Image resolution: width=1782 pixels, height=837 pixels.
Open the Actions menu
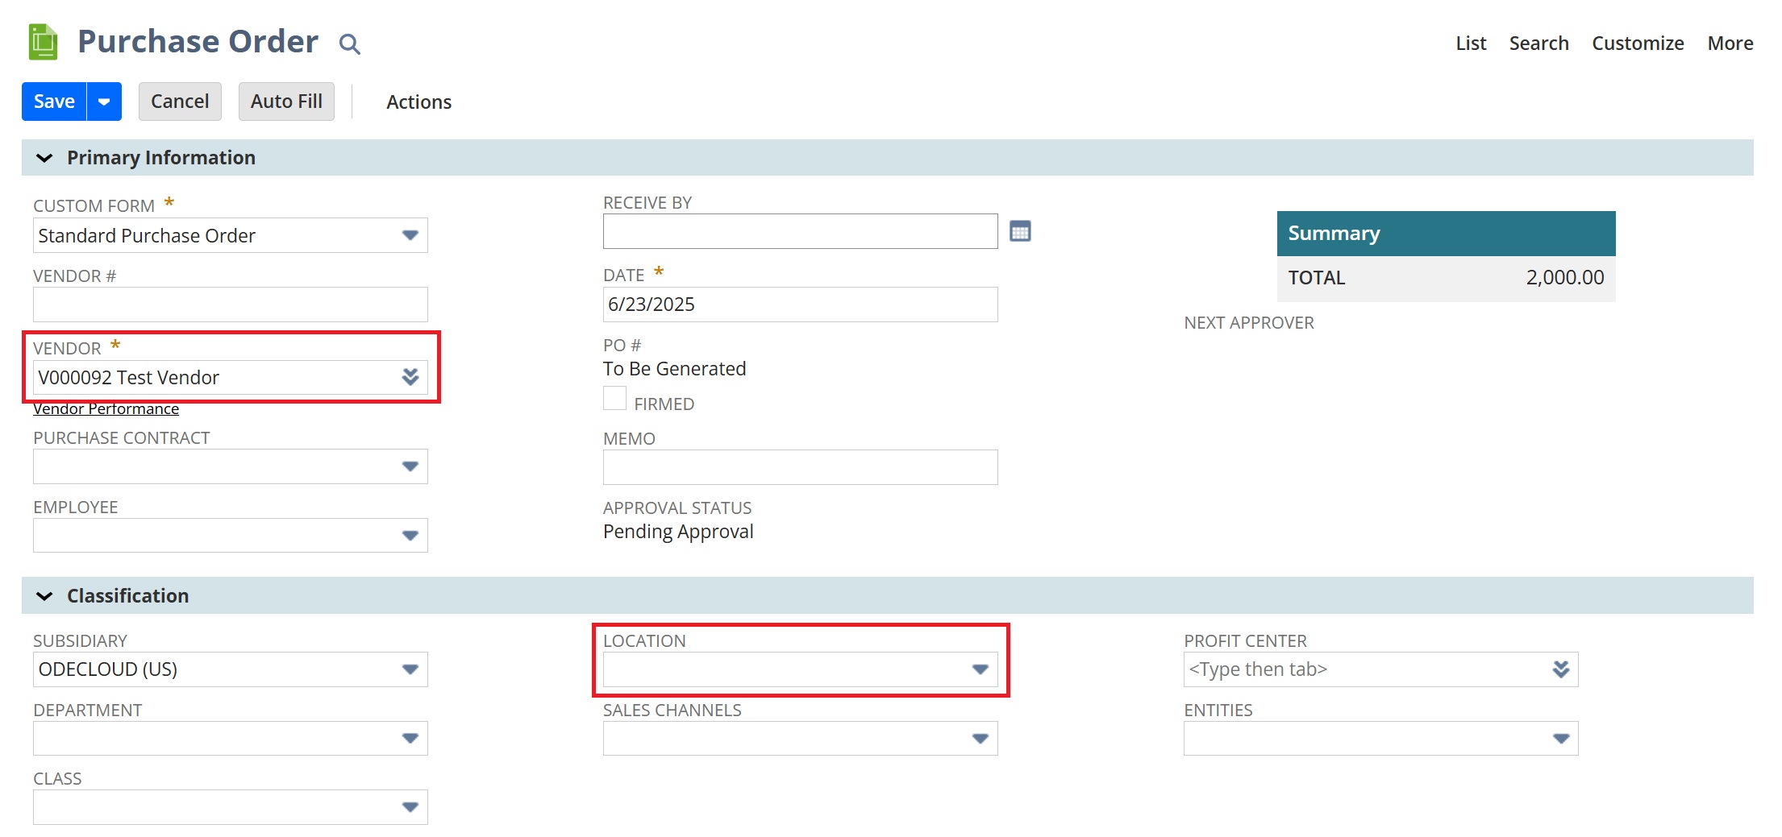coord(418,102)
